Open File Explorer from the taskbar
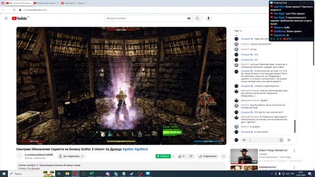Viewport: 315px width, 177px height. [x=67, y=174]
